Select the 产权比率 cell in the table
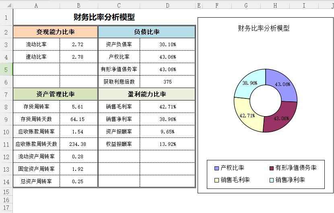Viewport: 334px width, 213px height. 119,57
